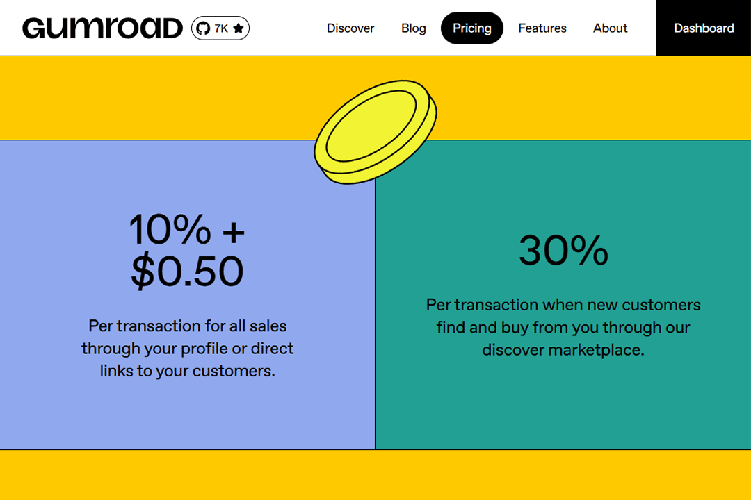Navigate to the About page
The width and height of the screenshot is (751, 500).
tap(610, 28)
